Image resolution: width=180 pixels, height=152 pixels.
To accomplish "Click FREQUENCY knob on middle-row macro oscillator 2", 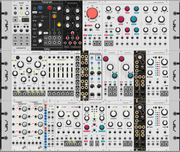I will click(x=150, y=62).
